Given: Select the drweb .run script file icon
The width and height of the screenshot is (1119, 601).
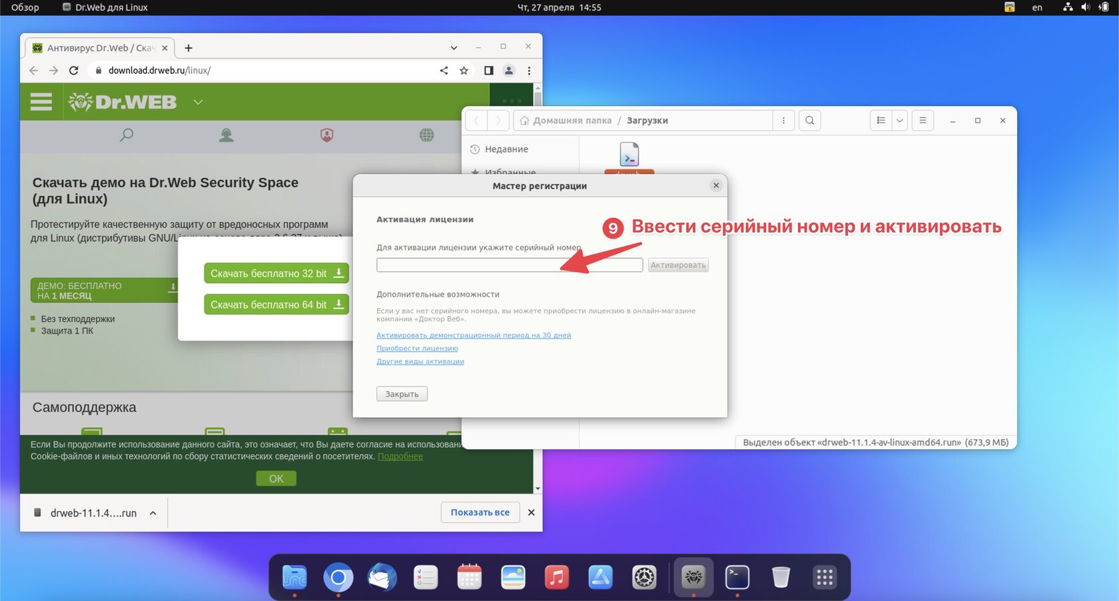Looking at the screenshot, I should (x=629, y=155).
